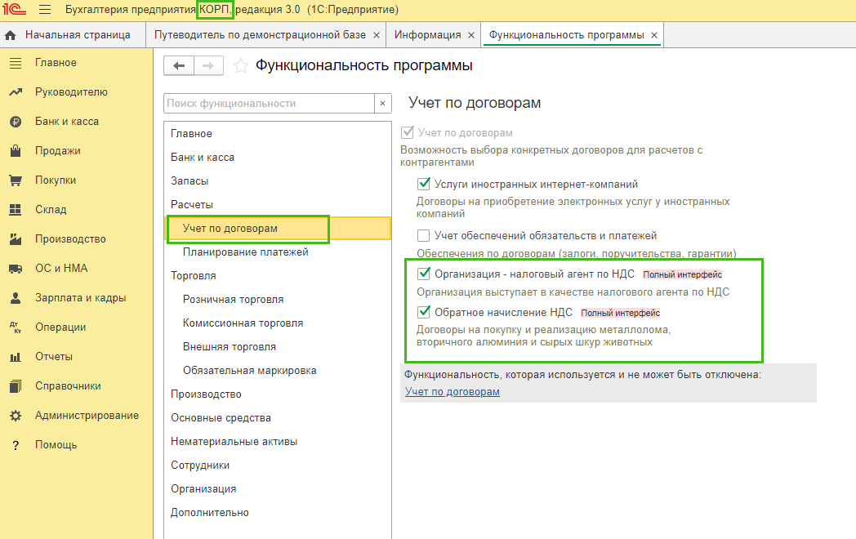
Task: Open Справочники books icon
Action: pyautogui.click(x=16, y=386)
